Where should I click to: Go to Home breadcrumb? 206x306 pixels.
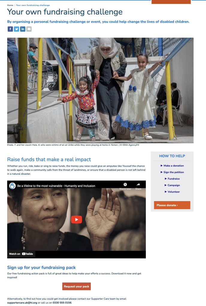[10, 5]
